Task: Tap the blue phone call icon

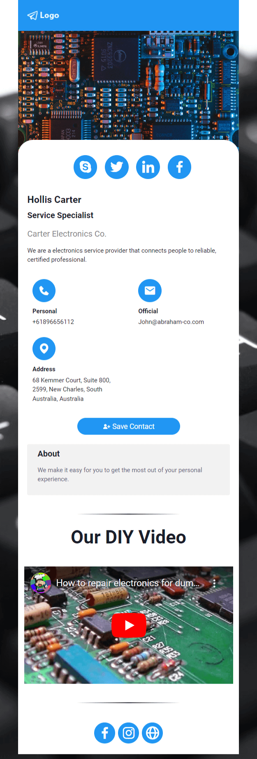Action: point(44,291)
